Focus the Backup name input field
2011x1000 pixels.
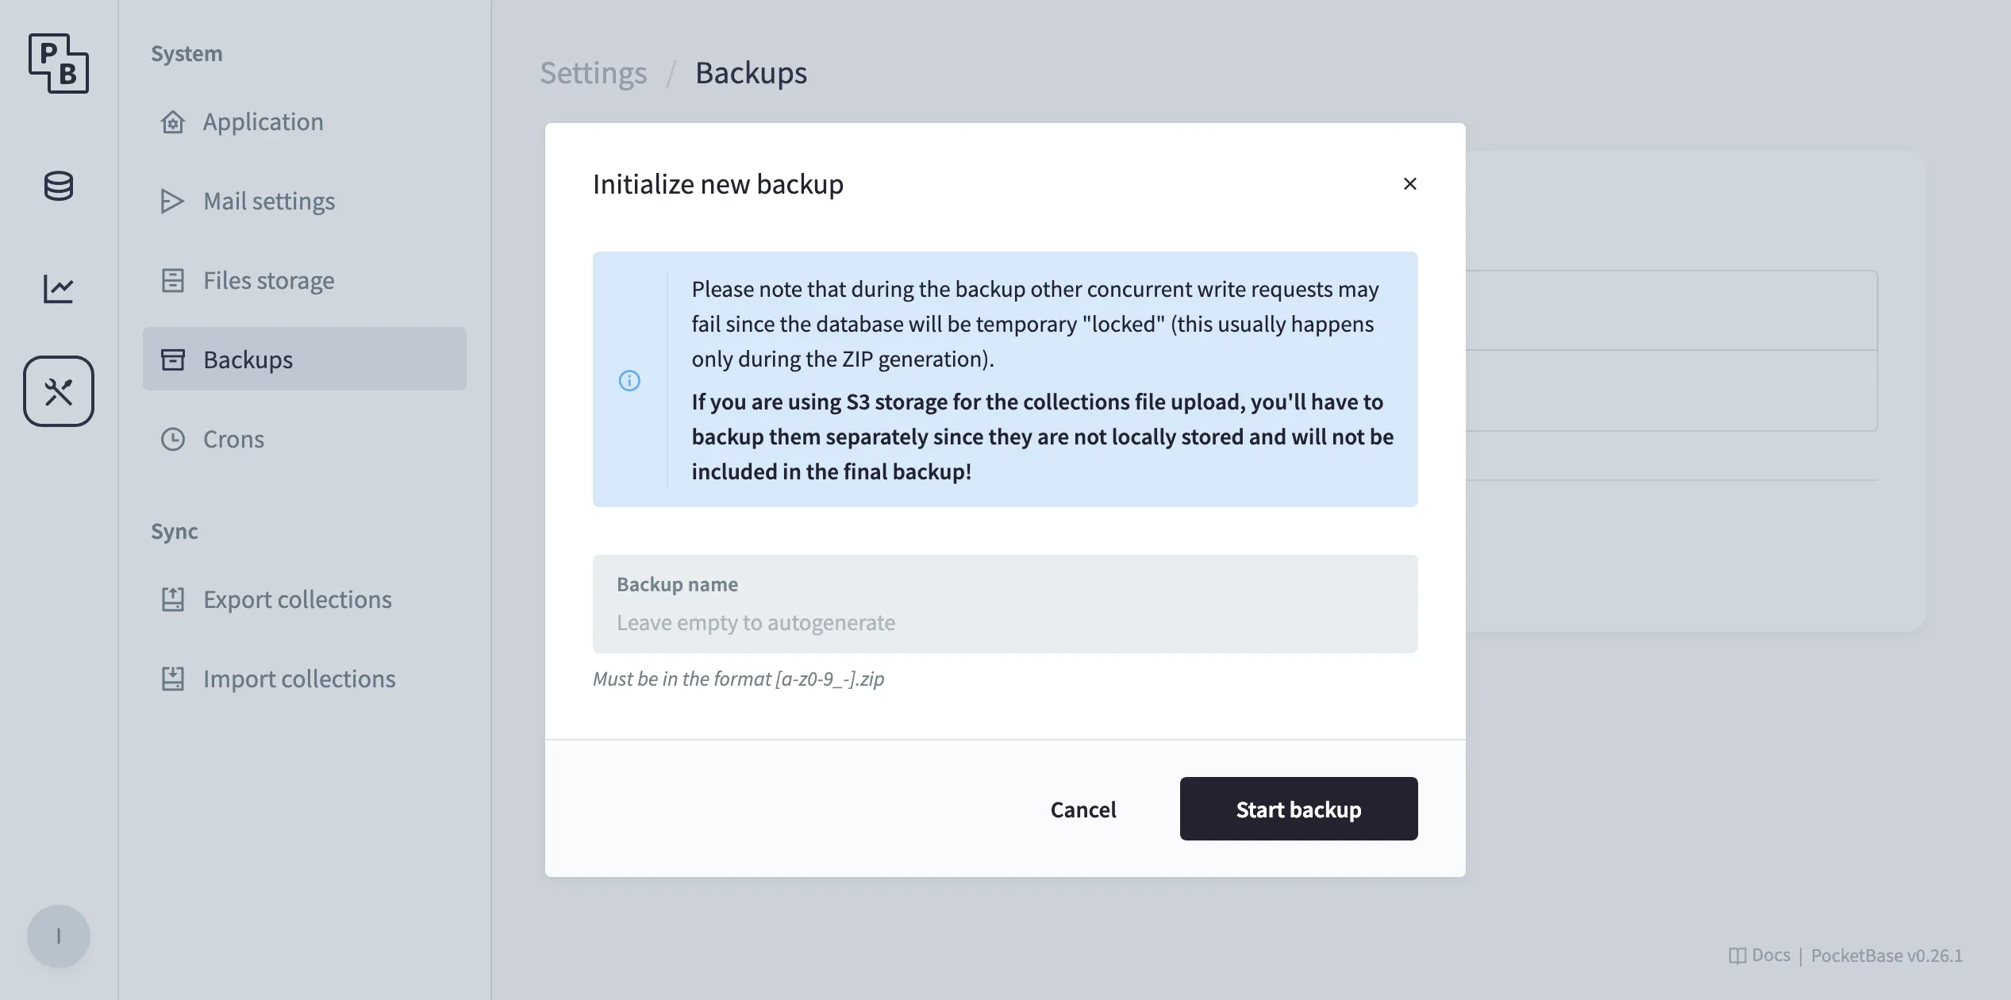(x=1004, y=621)
